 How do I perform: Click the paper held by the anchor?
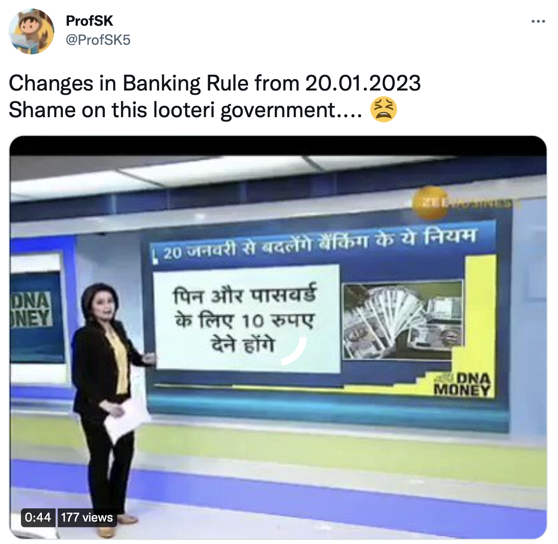point(126,418)
